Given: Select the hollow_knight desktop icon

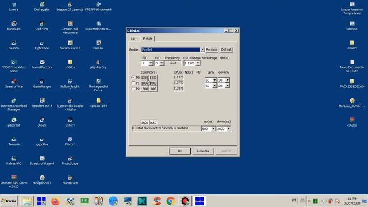Looking at the screenshot, I should (70, 83).
